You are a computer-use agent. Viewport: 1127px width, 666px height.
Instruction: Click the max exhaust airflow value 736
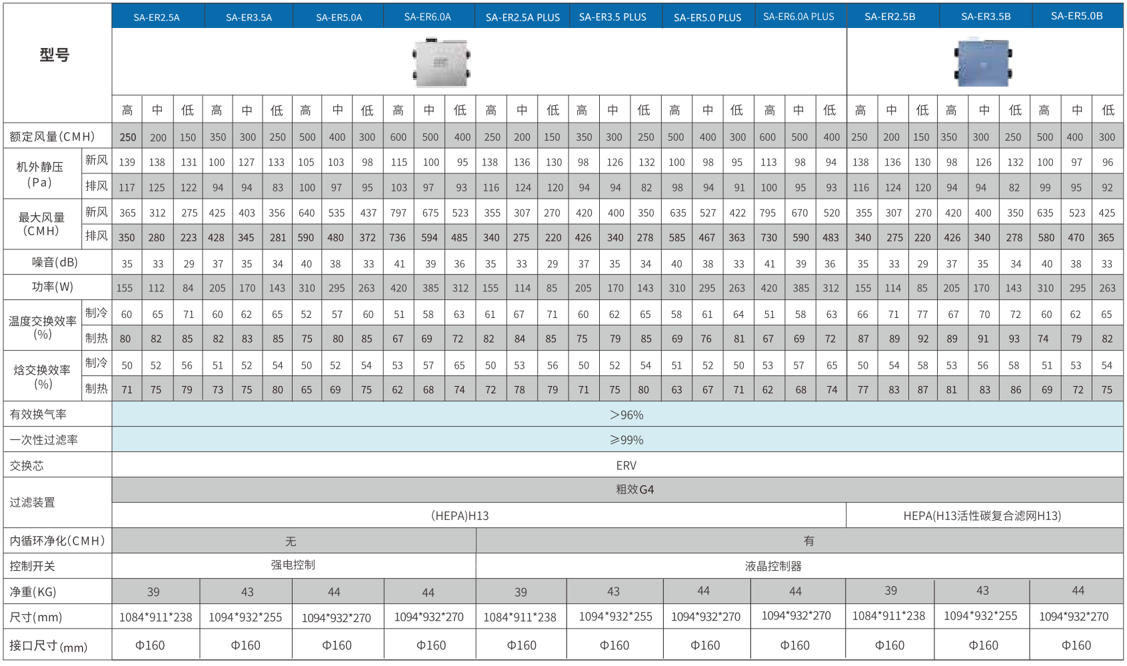pos(398,237)
